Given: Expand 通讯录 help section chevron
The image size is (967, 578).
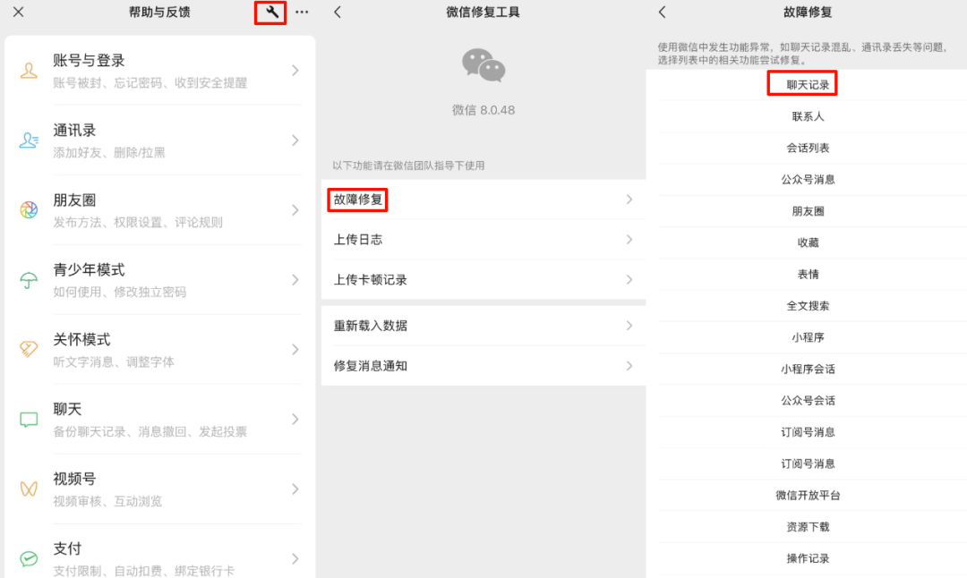Looking at the screenshot, I should (x=295, y=140).
